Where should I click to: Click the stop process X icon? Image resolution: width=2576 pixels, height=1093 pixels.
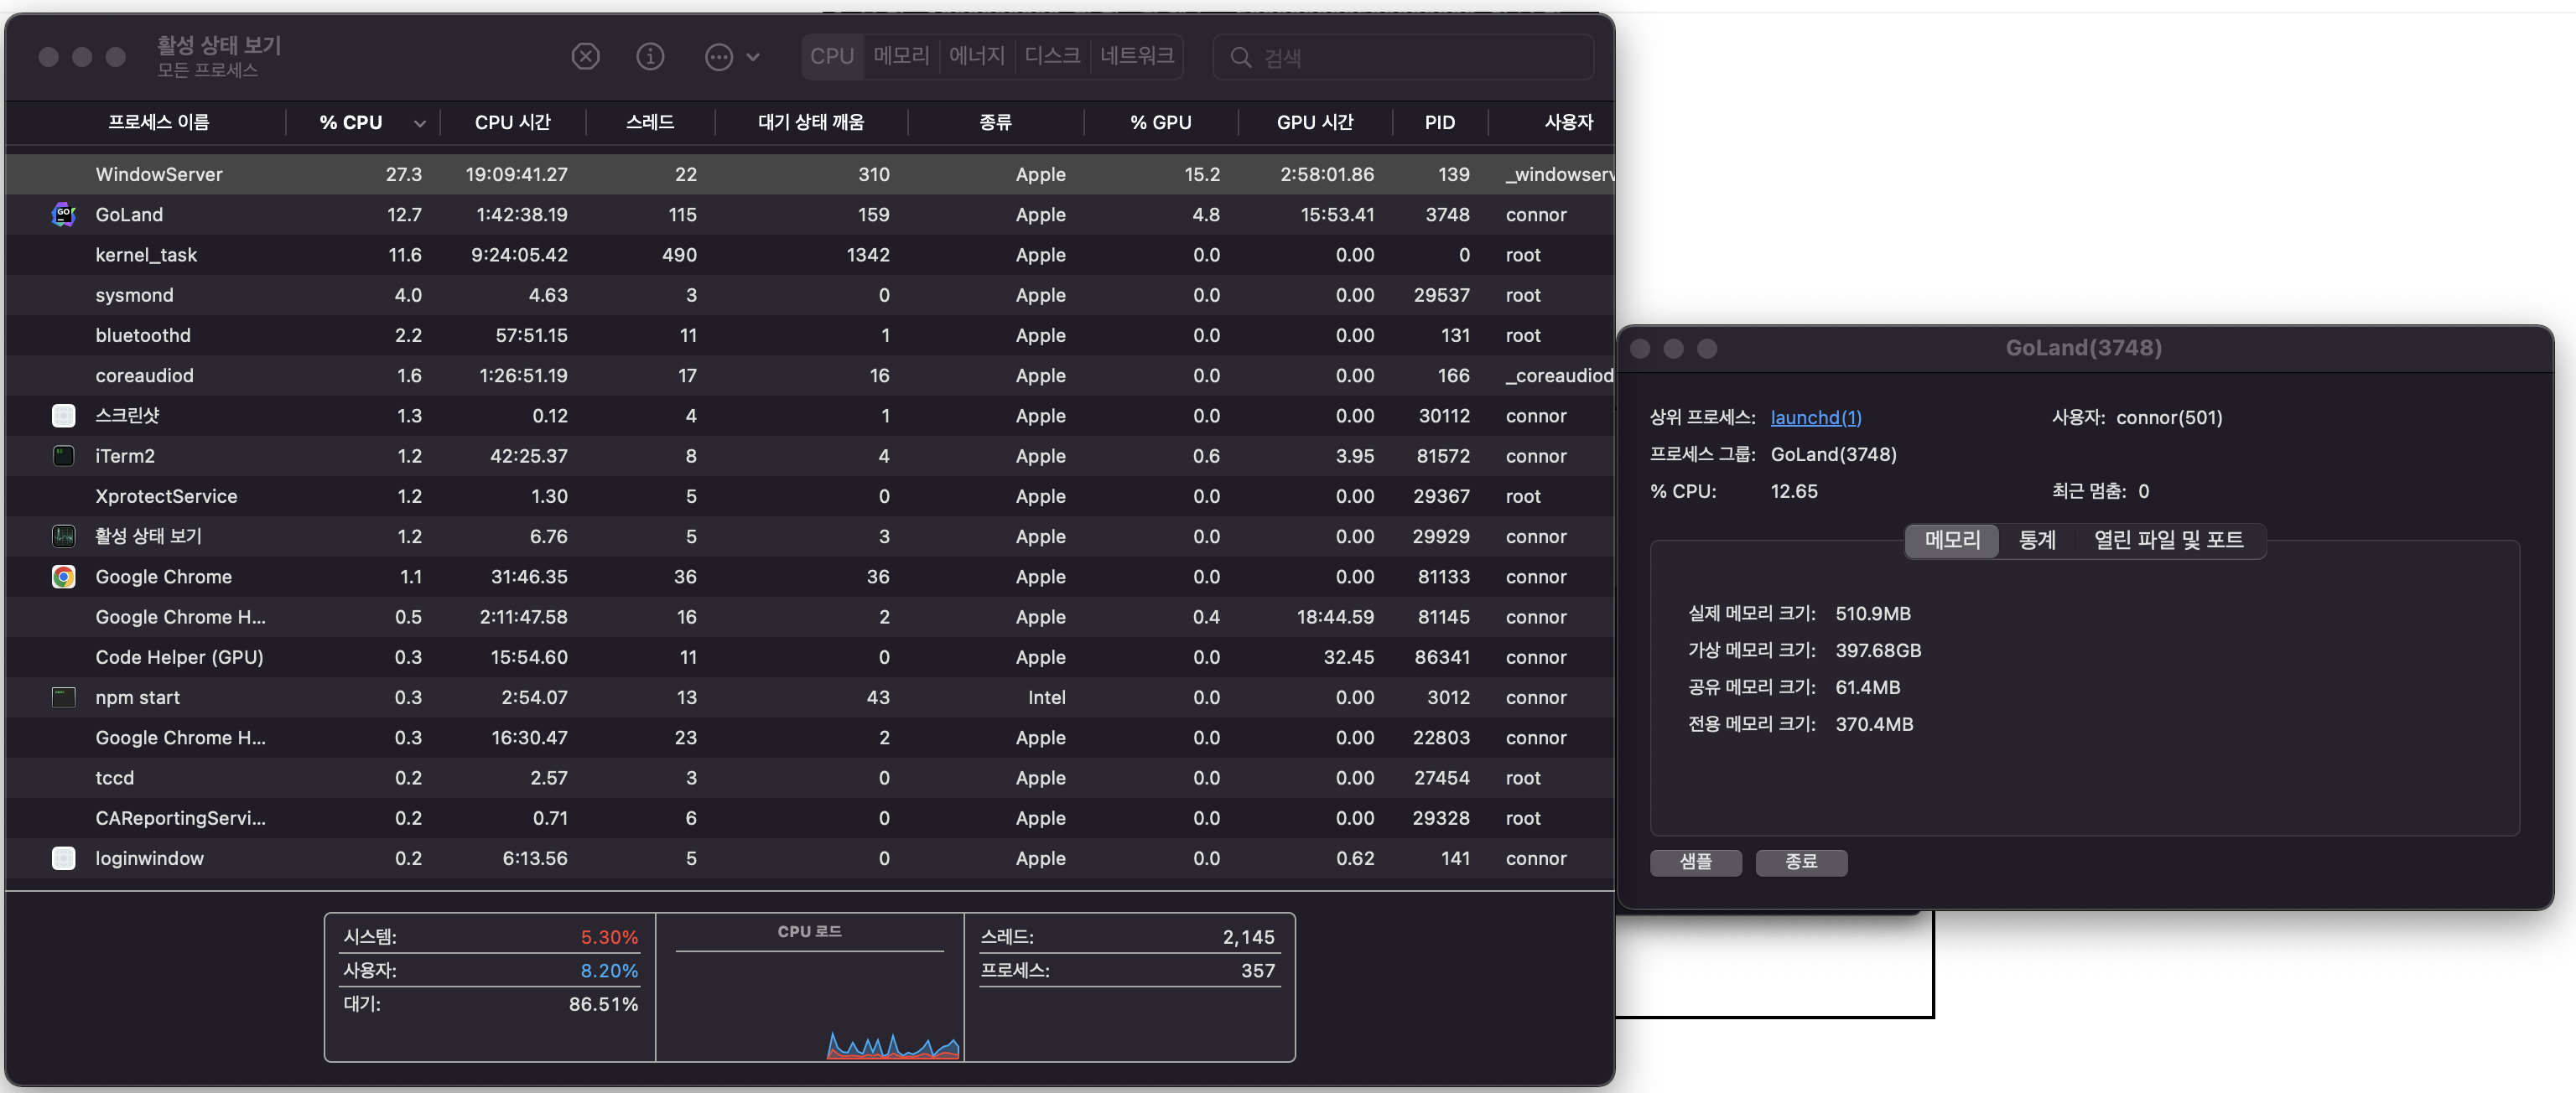point(585,57)
